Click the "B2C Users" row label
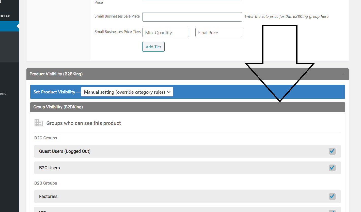 tap(50, 168)
